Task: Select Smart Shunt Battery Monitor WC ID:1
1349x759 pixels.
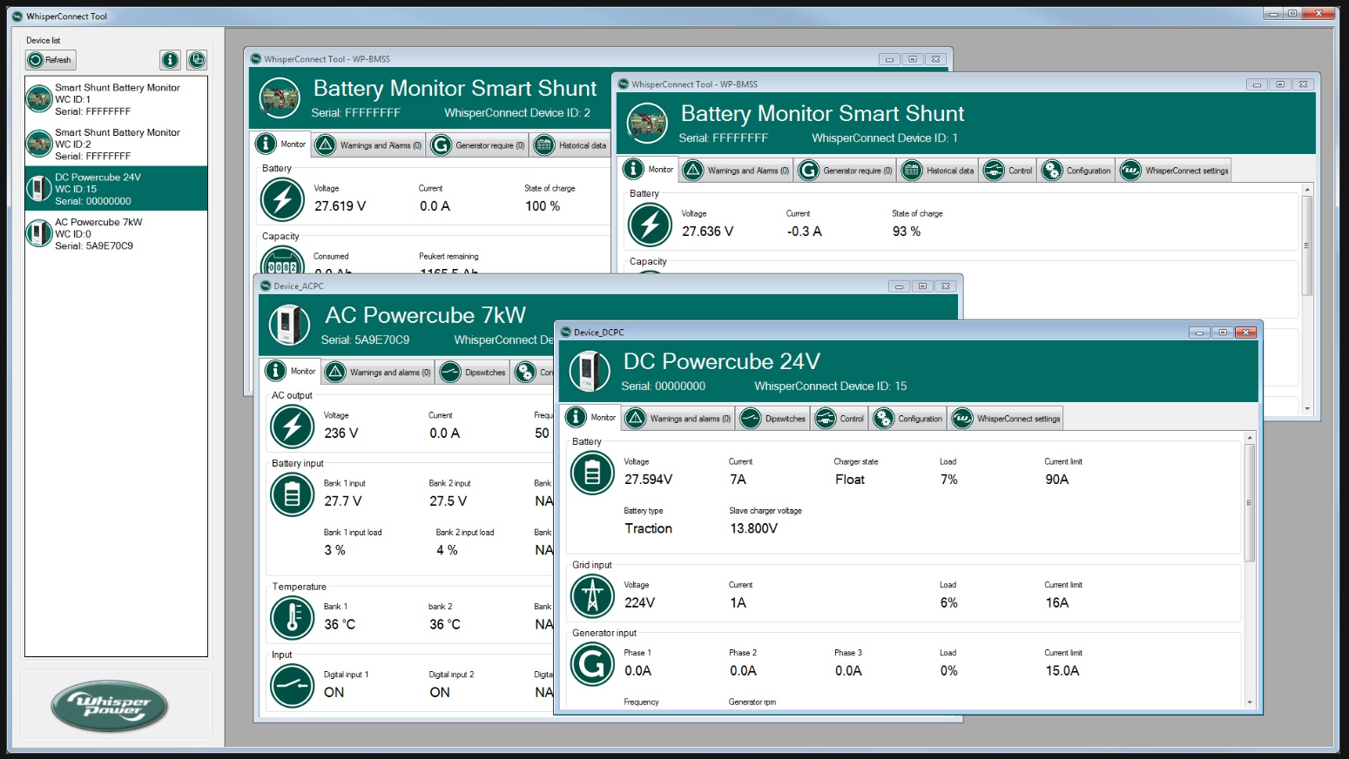Action: [116, 99]
